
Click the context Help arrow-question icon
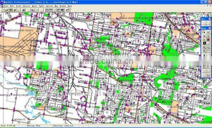pos(67,10)
